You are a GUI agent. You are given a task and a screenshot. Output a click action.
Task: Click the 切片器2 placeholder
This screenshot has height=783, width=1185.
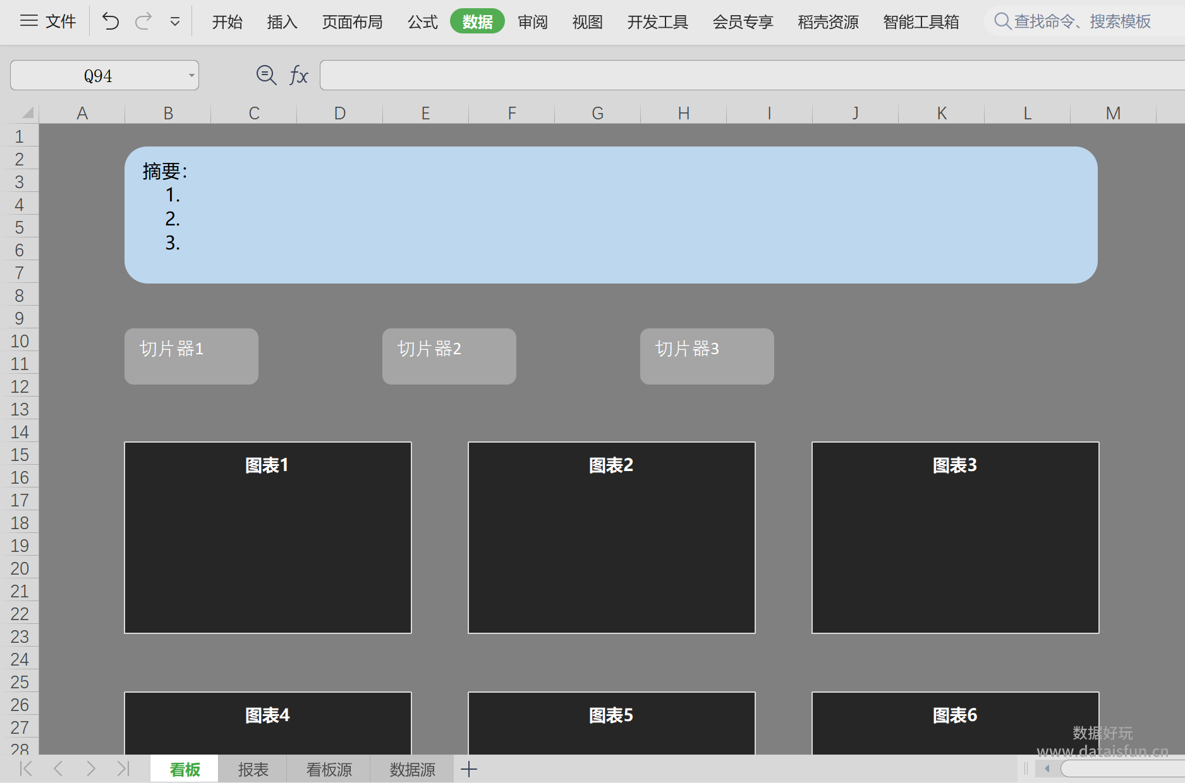pos(449,356)
